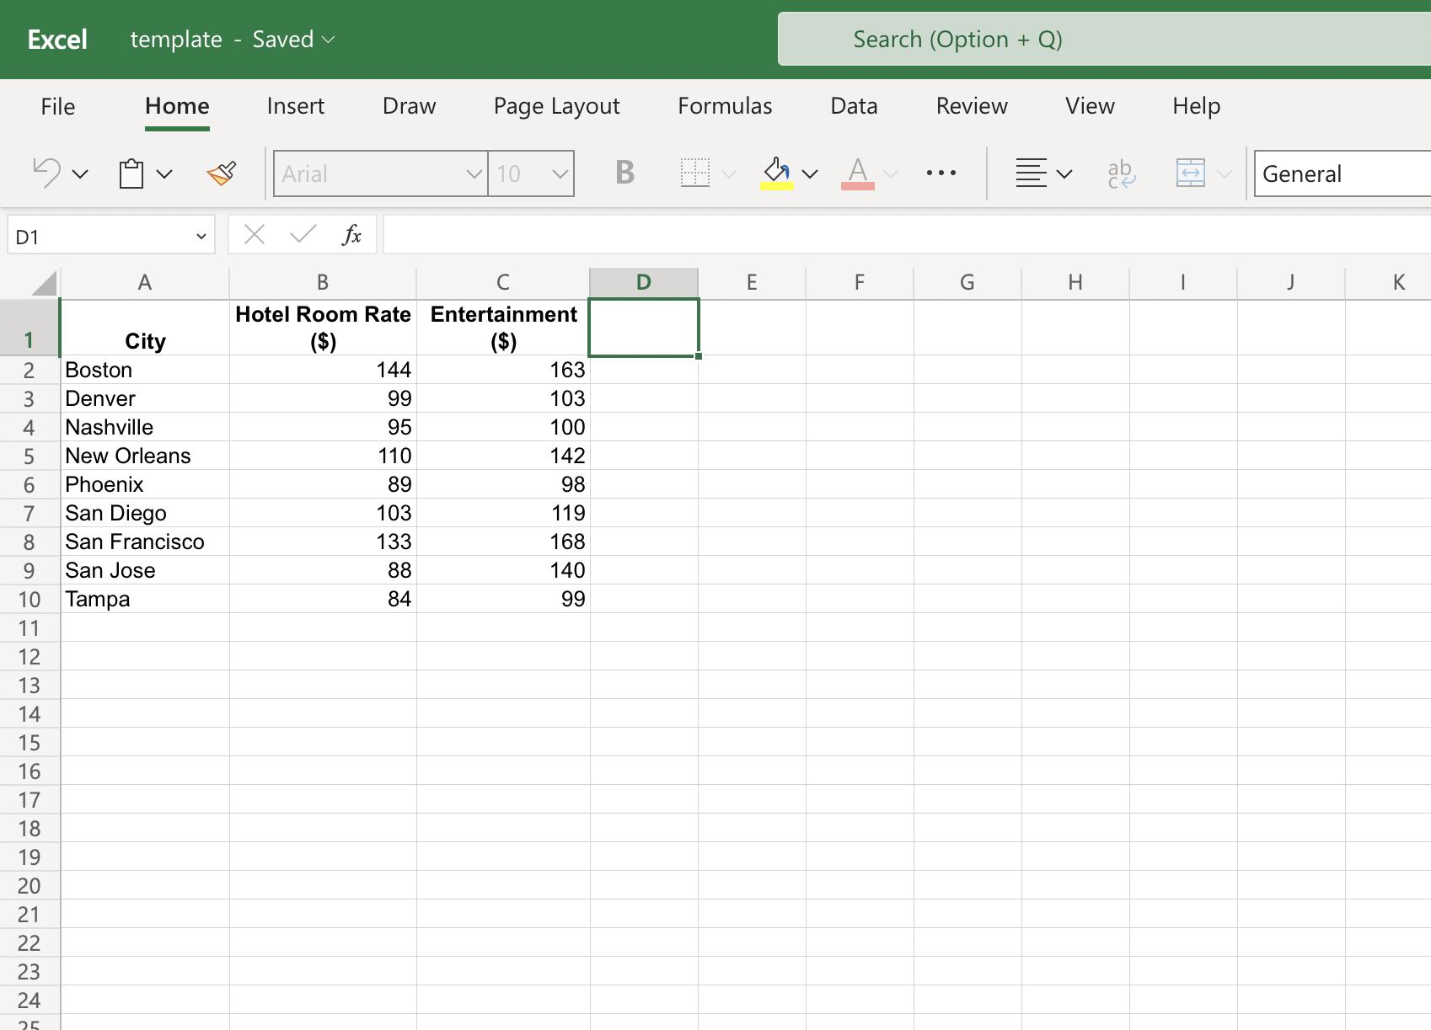Toggle Wrap Text
The height and width of the screenshot is (1030, 1431).
pyautogui.click(x=1121, y=173)
